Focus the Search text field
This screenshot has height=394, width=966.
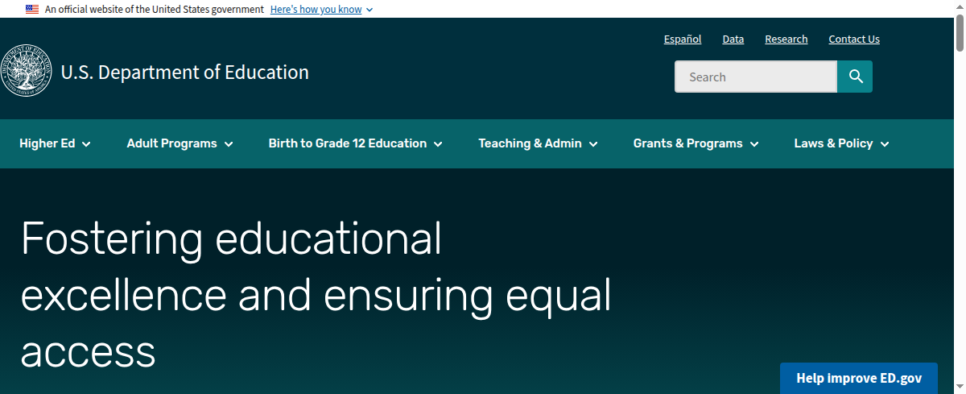coord(755,77)
